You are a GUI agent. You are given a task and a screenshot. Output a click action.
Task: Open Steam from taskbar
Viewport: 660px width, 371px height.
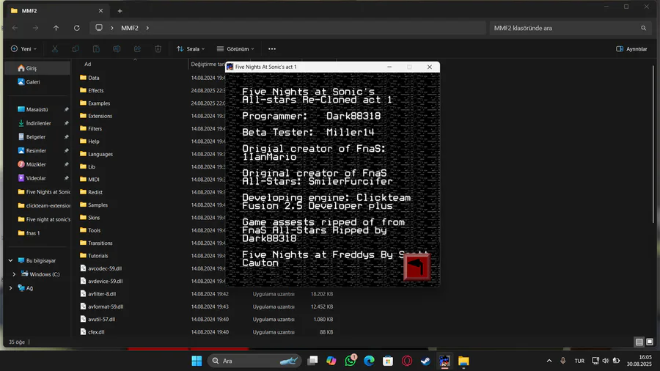click(425, 361)
